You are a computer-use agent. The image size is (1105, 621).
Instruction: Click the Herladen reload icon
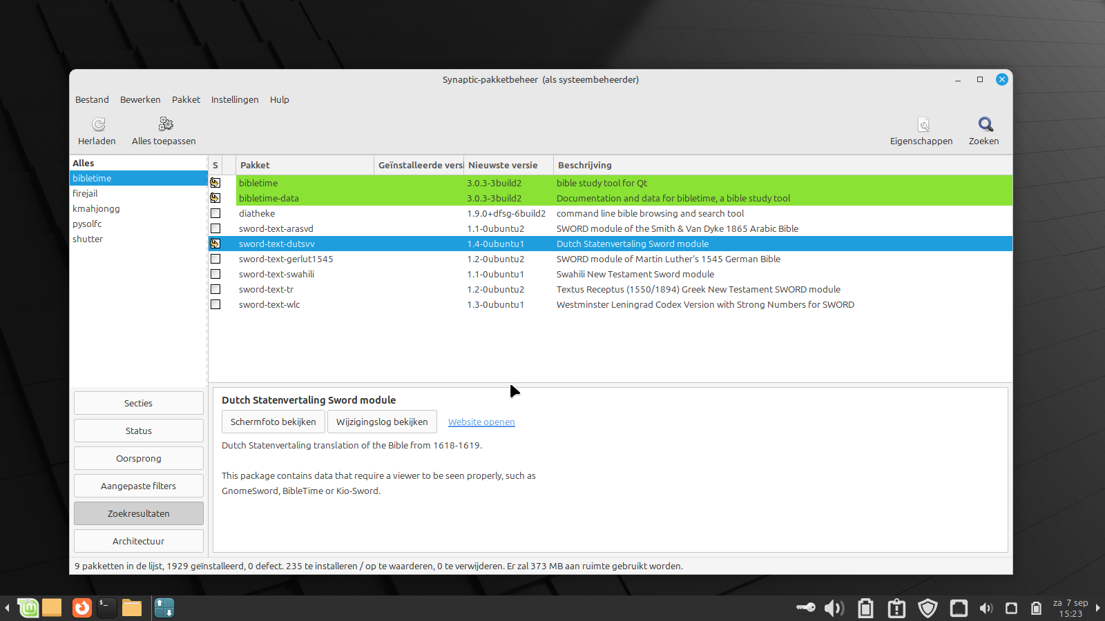98,124
